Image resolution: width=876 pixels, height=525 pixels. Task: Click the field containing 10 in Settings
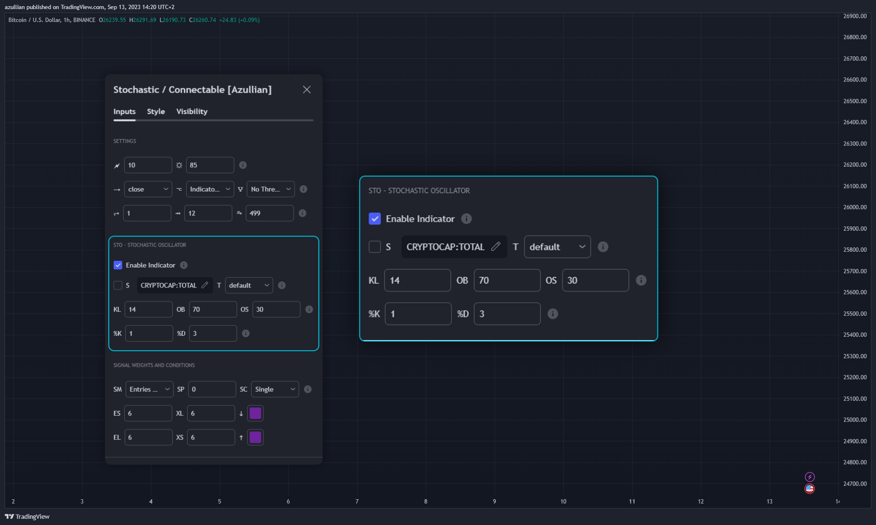point(148,165)
